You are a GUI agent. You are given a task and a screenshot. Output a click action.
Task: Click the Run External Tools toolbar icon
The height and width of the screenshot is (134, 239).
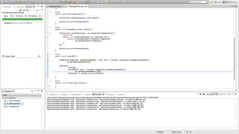[x=69, y=2]
